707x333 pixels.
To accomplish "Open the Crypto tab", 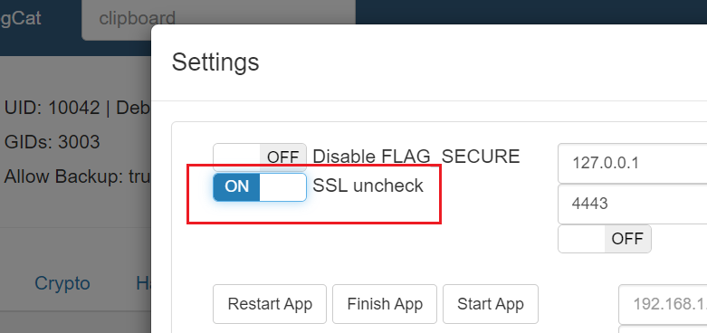I will click(x=62, y=283).
